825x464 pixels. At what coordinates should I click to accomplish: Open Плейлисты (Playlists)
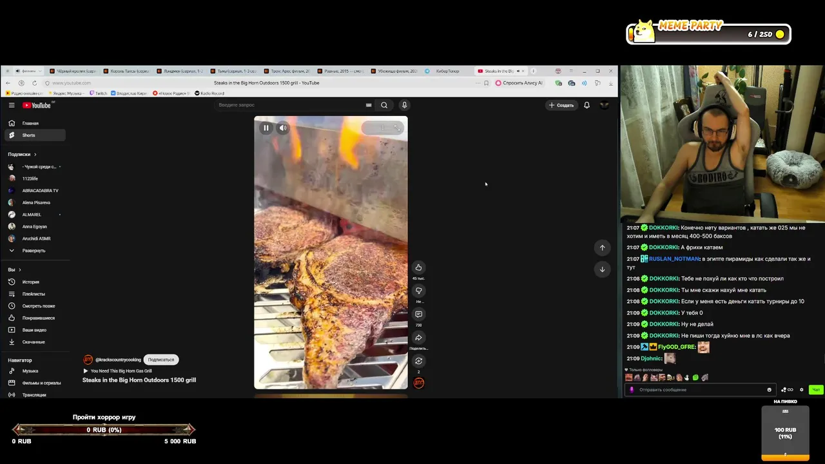coord(35,294)
